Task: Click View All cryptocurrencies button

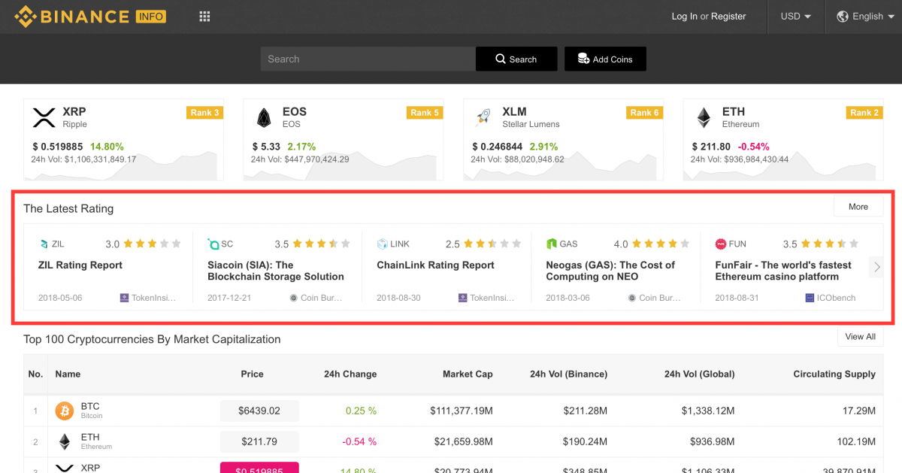Action: coord(860,337)
